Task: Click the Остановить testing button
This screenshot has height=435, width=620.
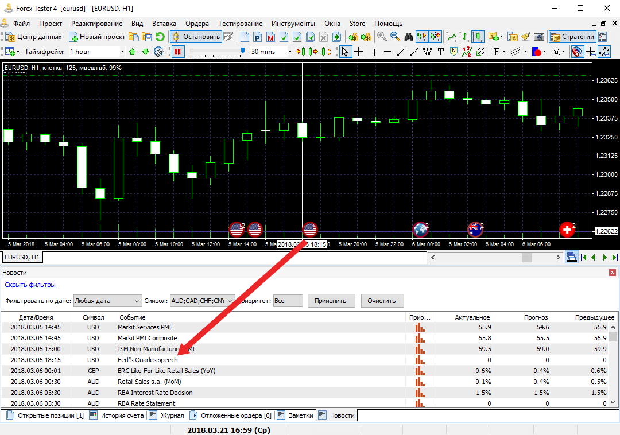Action: pyautogui.click(x=196, y=37)
